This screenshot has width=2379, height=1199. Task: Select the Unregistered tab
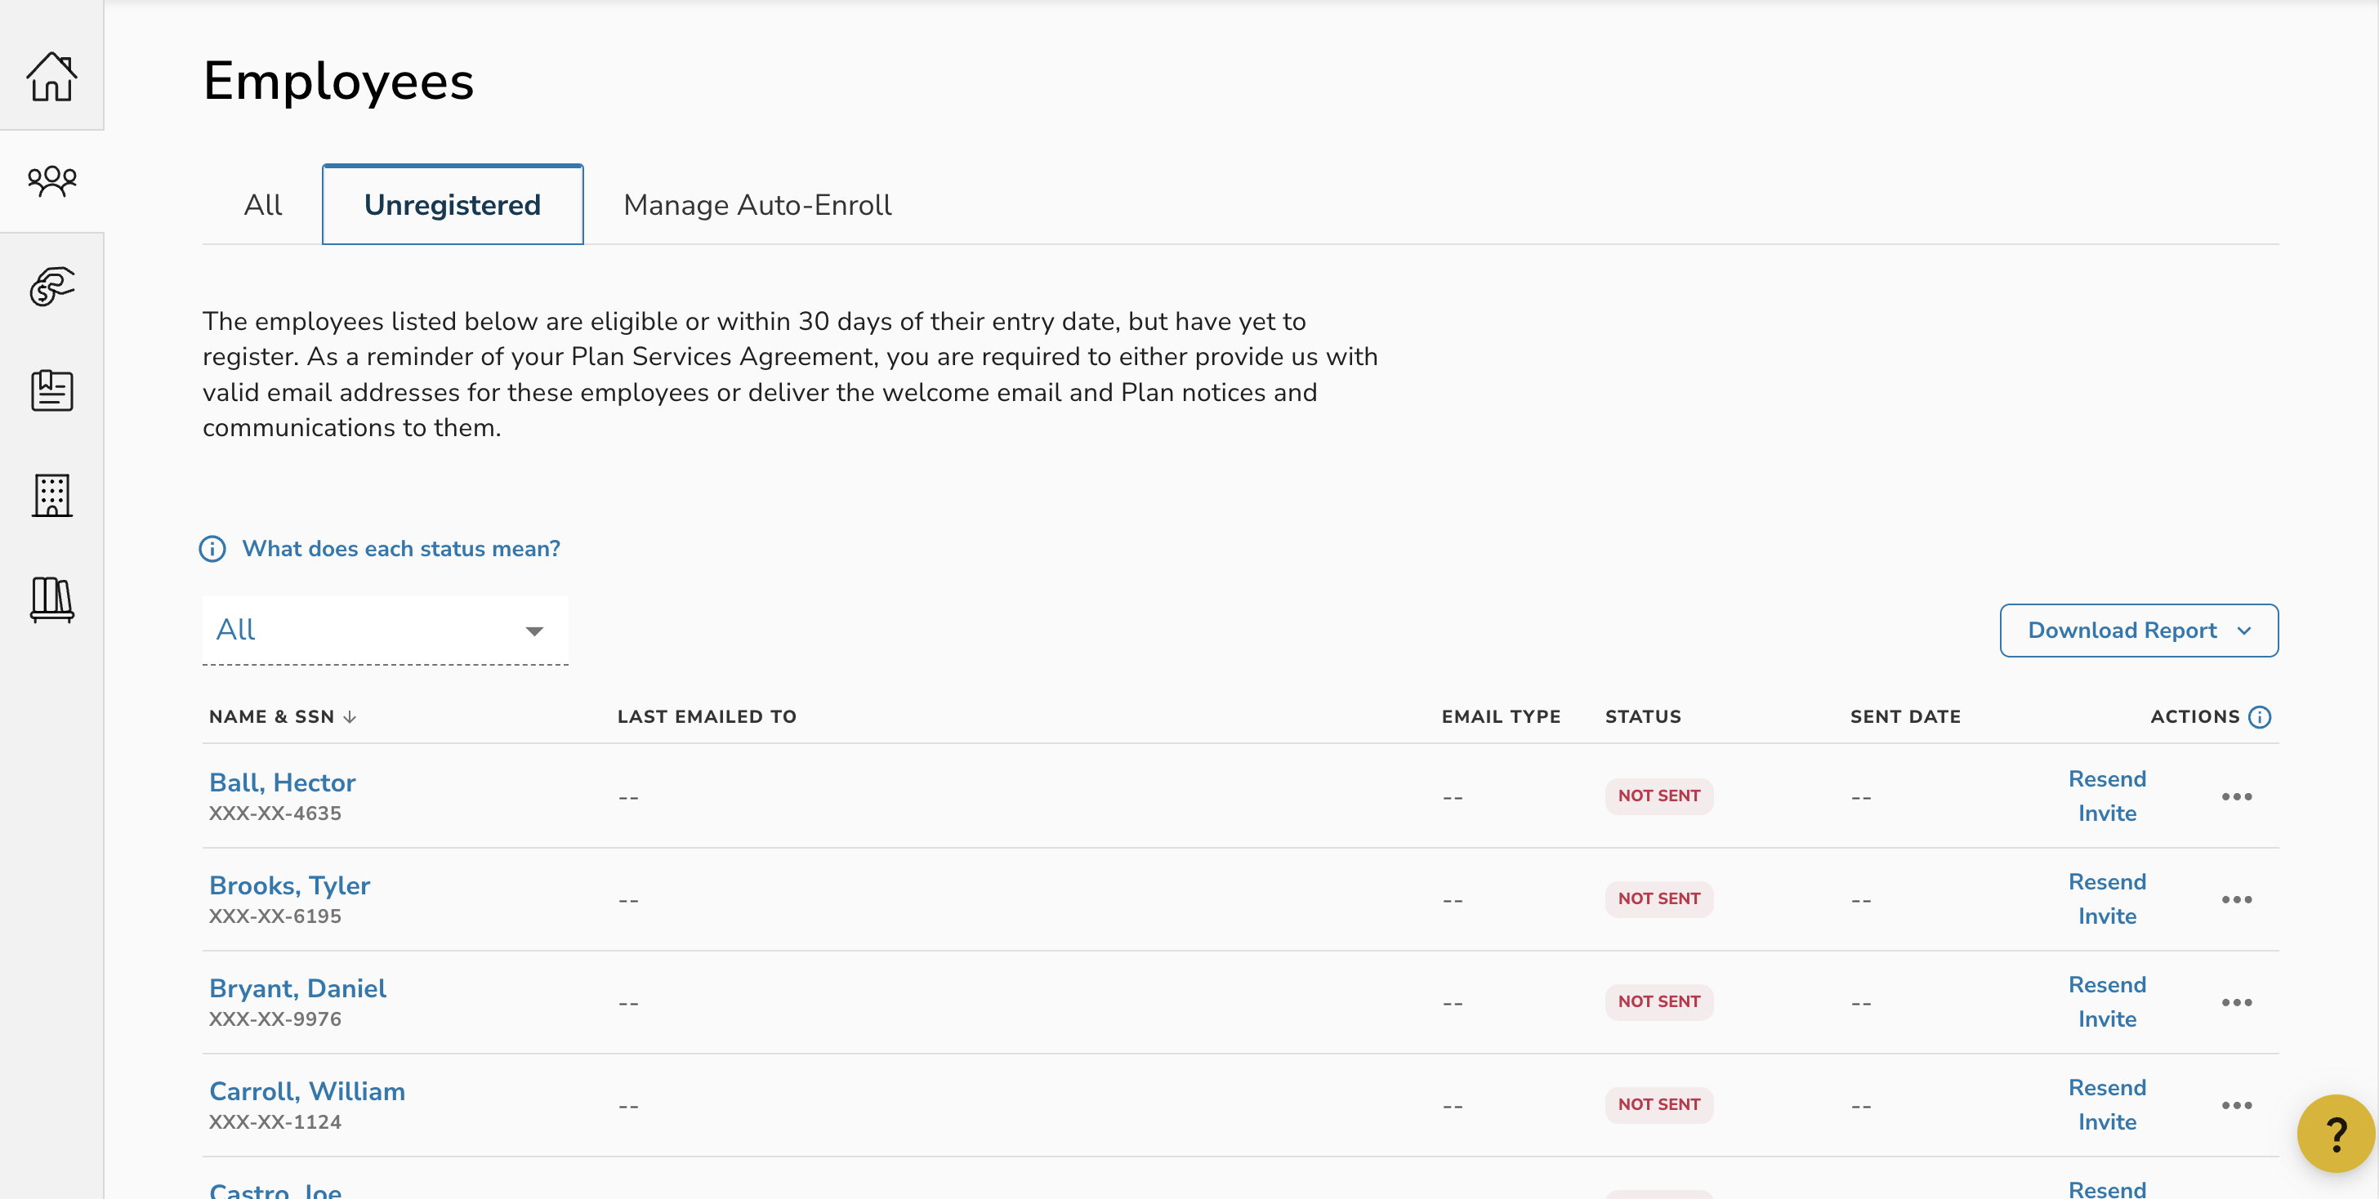pos(452,205)
